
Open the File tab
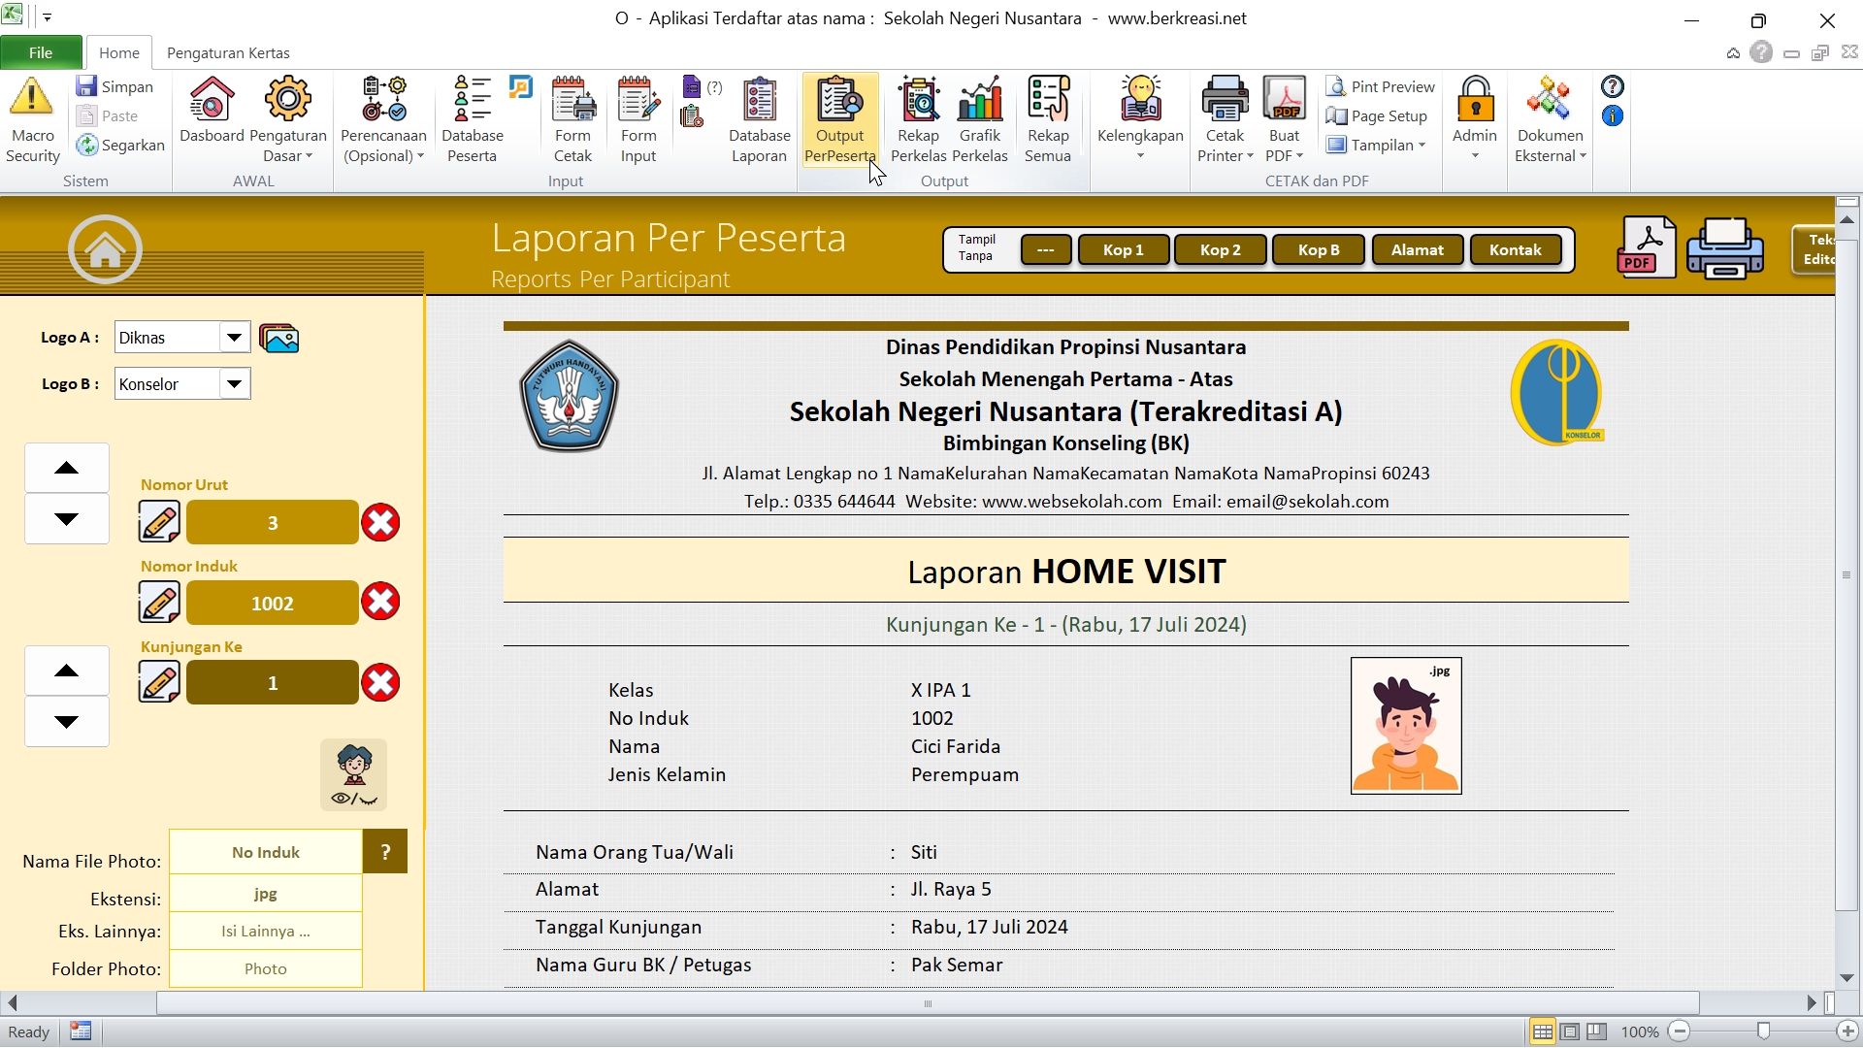click(41, 52)
